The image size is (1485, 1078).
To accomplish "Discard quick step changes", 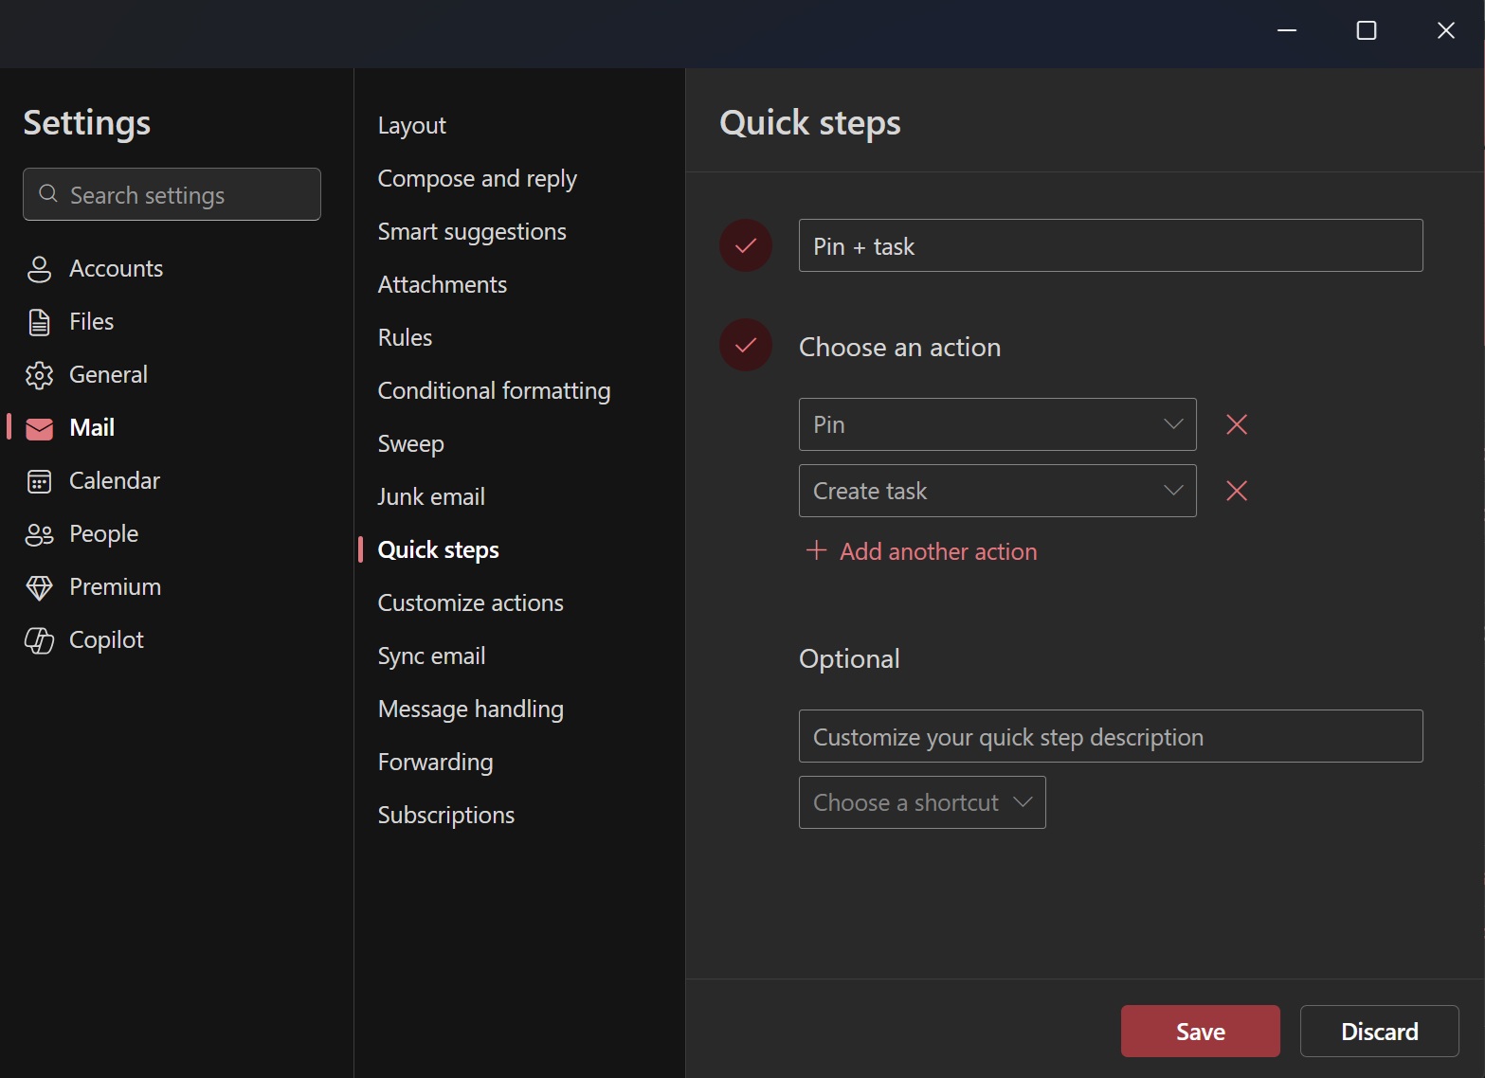I will 1379,1031.
